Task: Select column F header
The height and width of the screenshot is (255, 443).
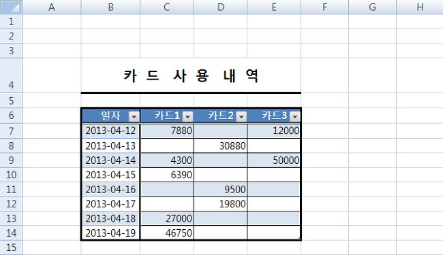Action: (x=325, y=7)
